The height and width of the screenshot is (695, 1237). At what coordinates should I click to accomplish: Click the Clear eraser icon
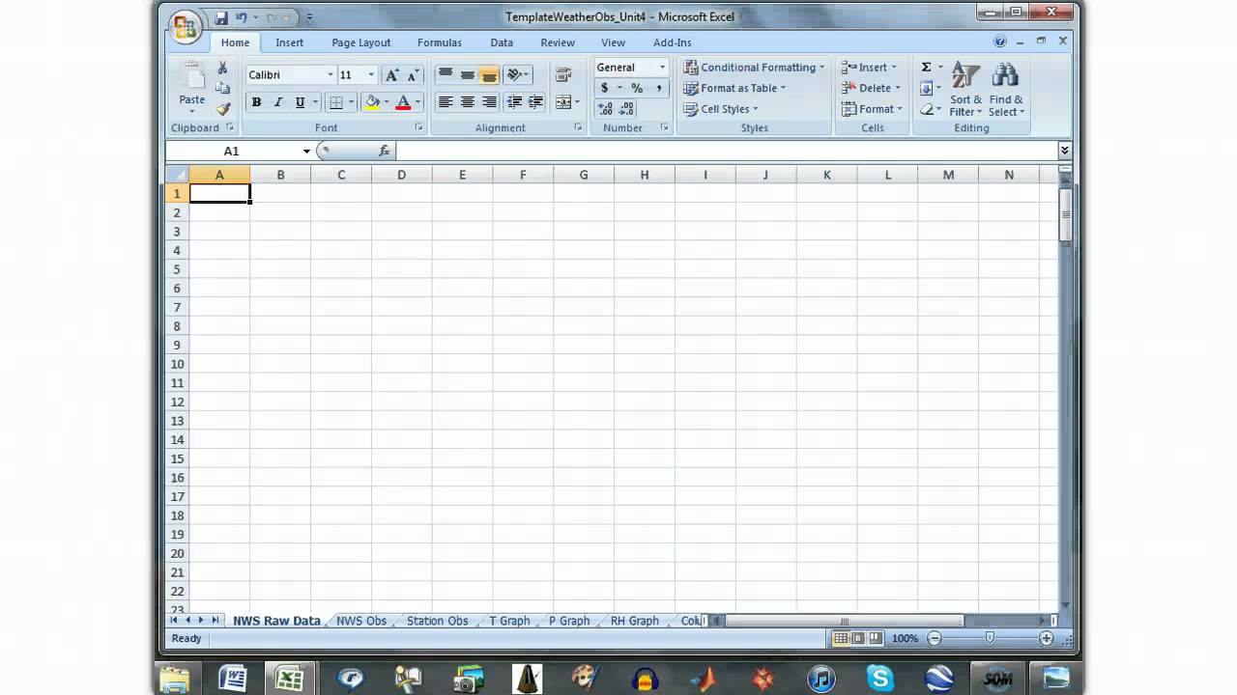(926, 109)
